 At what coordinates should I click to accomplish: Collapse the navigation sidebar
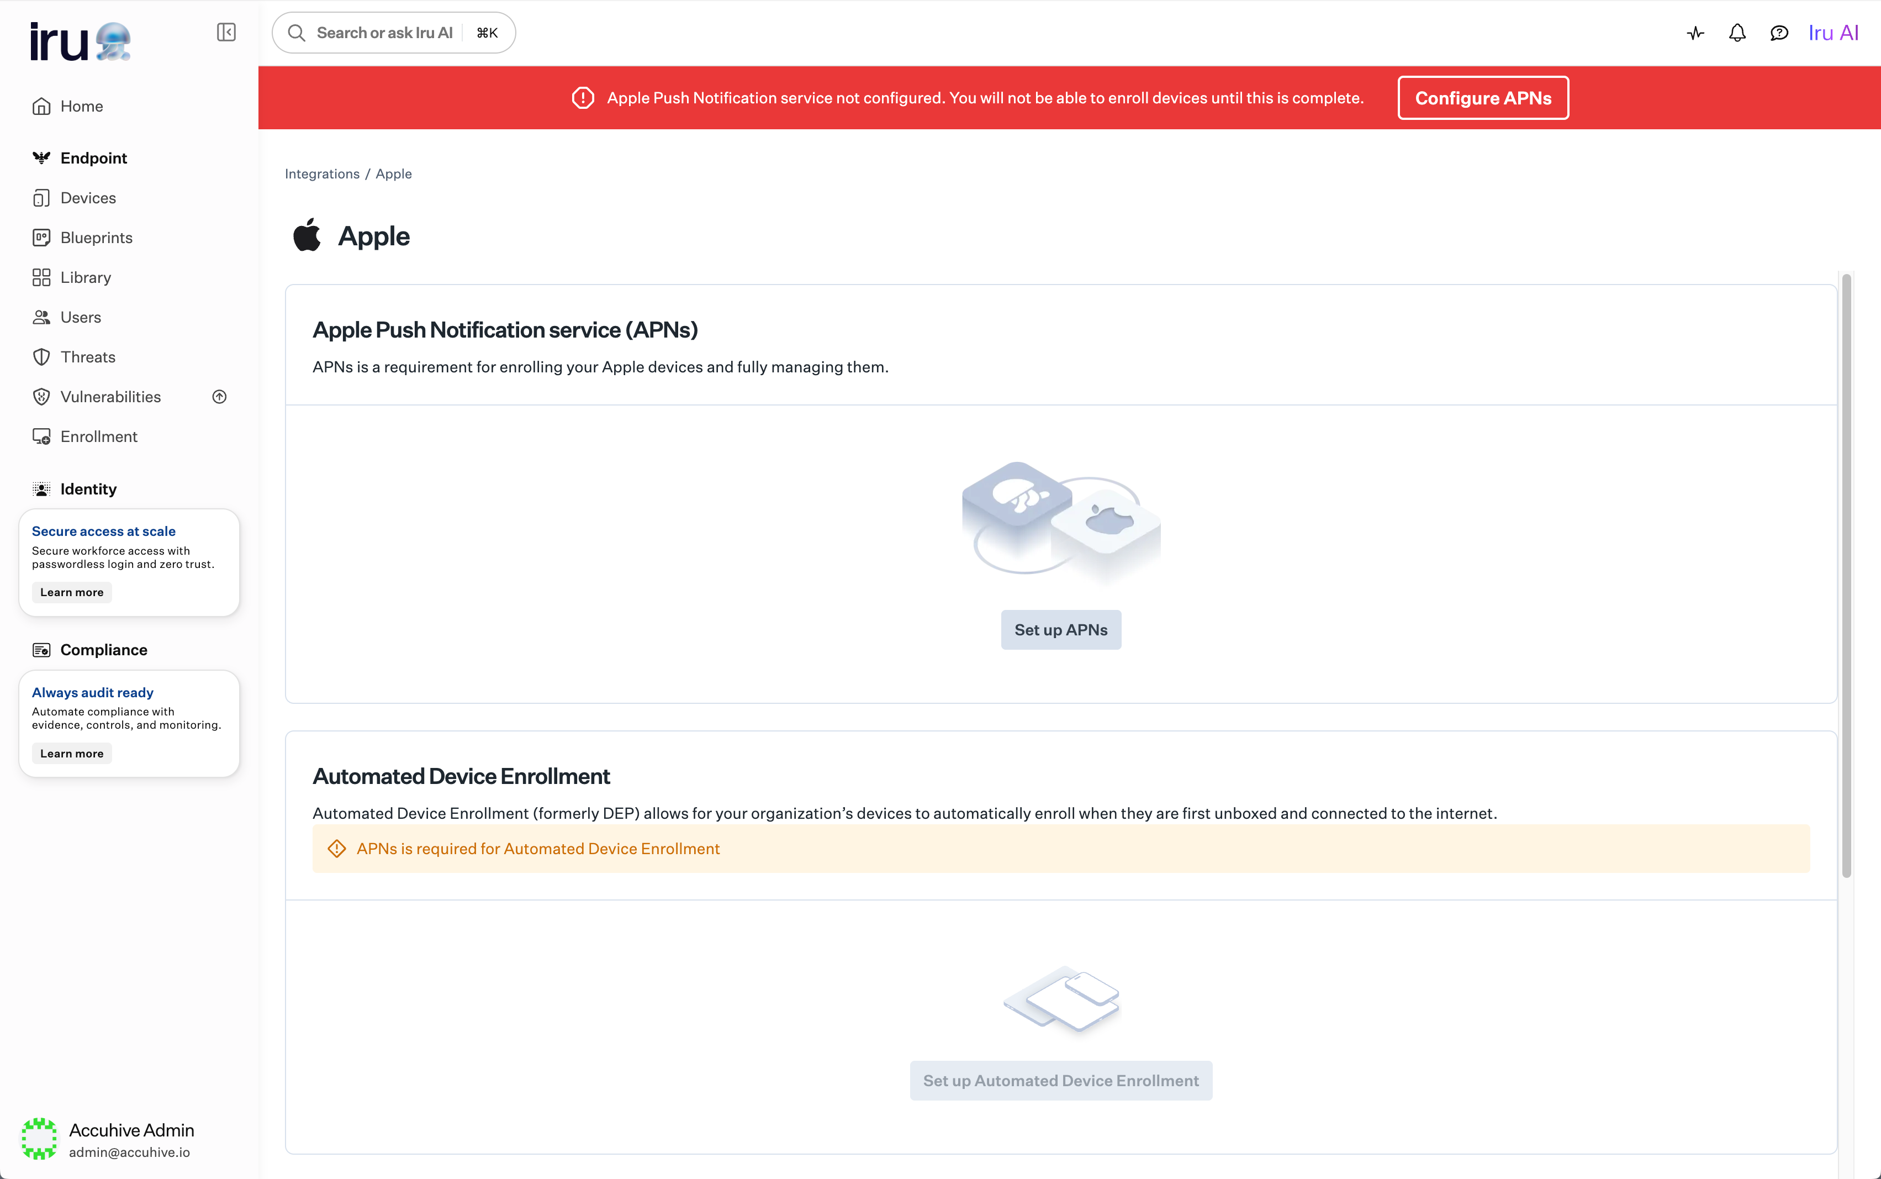tap(226, 32)
